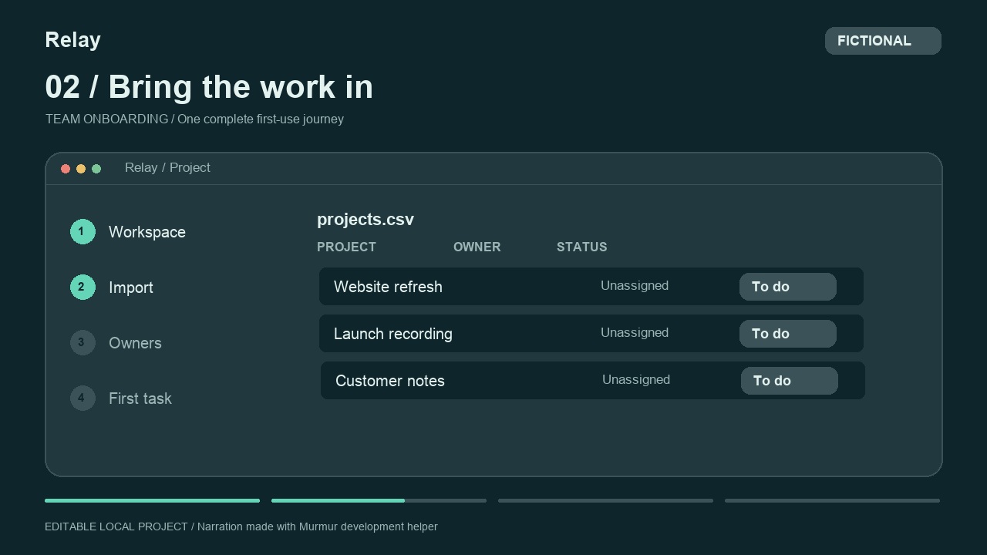Viewport: 987px width, 555px height.
Task: Click the first fully filled progress segment
Action: (x=153, y=501)
